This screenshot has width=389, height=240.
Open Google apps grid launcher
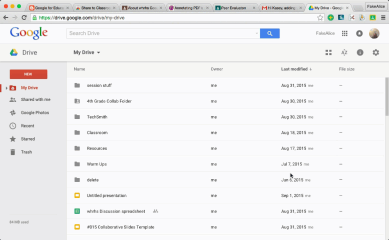click(x=344, y=33)
